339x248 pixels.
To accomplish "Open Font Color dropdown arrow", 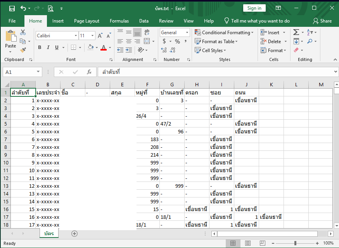I will 110,47.
